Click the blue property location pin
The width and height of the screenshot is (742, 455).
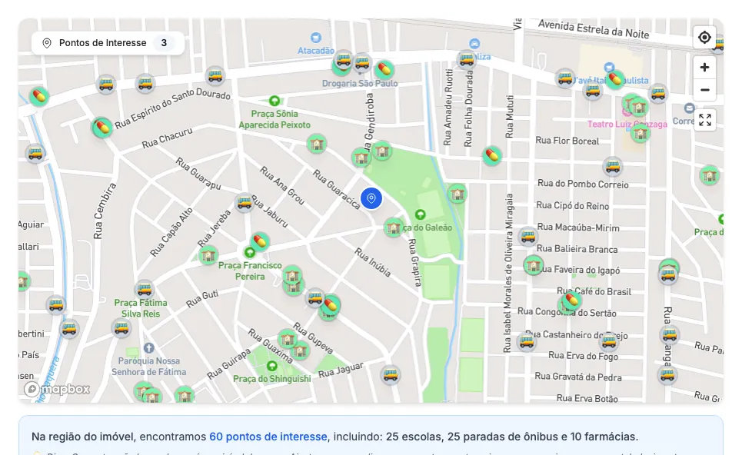pos(371,198)
